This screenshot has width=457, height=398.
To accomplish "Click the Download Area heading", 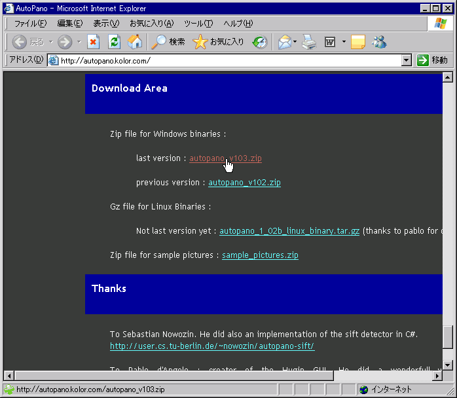I will pyautogui.click(x=130, y=88).
